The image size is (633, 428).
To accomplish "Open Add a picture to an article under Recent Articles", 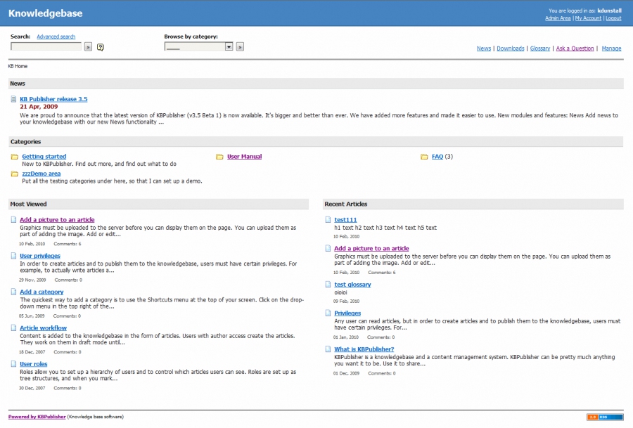I will click(x=371, y=249).
